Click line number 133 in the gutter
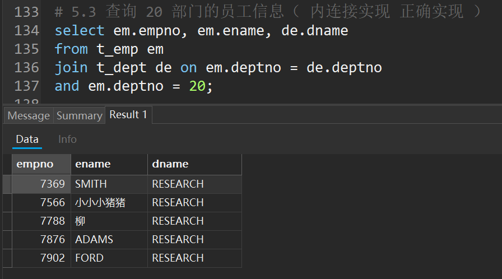 26,12
